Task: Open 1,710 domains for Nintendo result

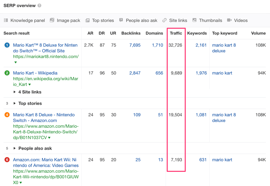Action: point(157,45)
